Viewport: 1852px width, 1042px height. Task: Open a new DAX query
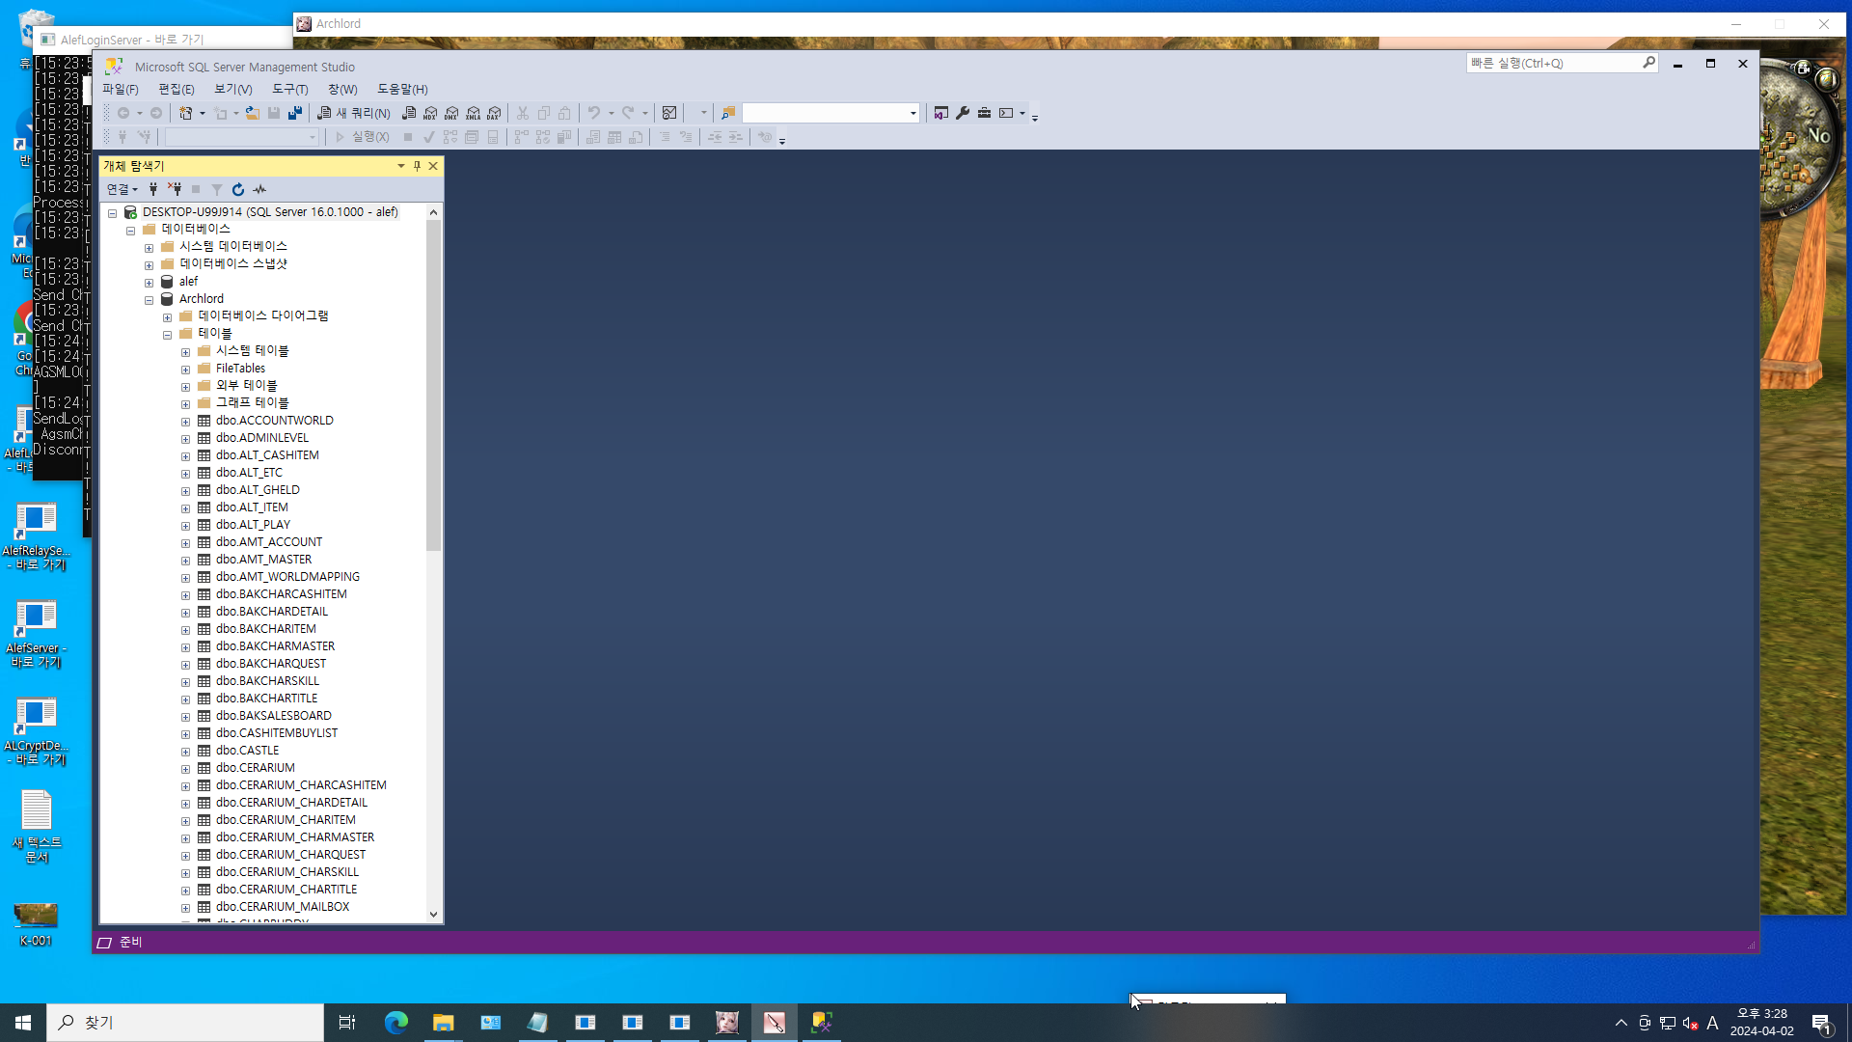pos(494,113)
